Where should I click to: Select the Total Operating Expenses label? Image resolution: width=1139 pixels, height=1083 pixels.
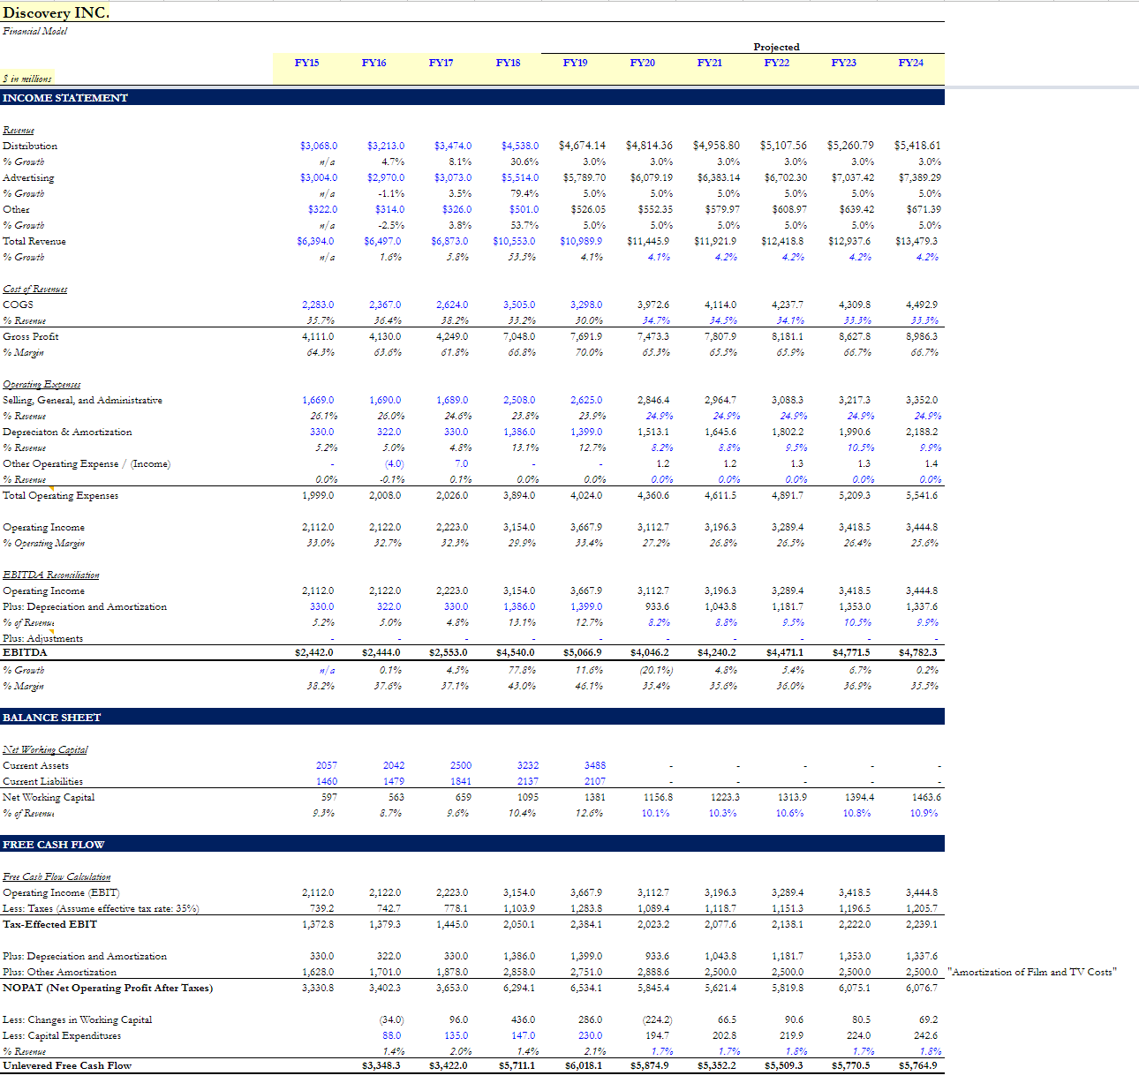[61, 495]
